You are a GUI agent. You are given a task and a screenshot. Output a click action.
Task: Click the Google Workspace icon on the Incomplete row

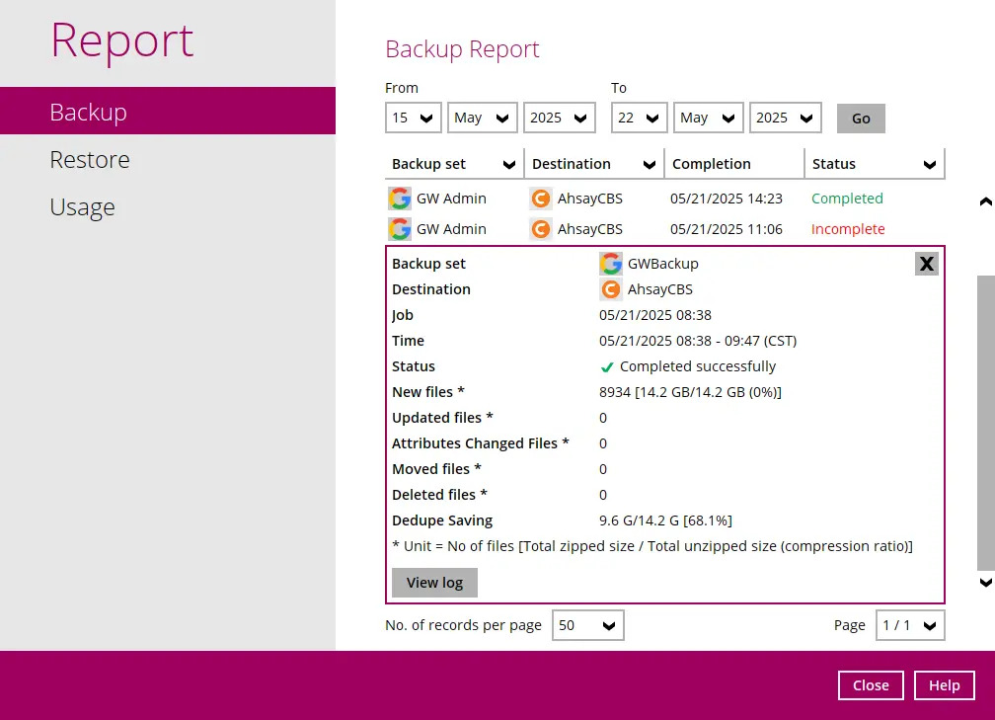pyautogui.click(x=399, y=229)
